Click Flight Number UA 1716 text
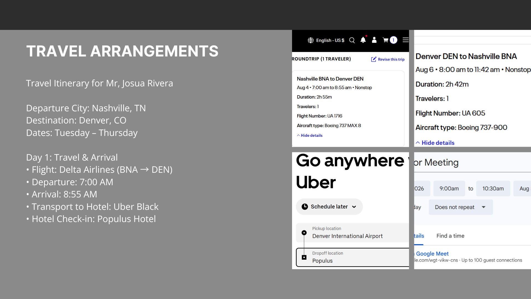Image resolution: width=531 pixels, height=299 pixels. (x=319, y=116)
